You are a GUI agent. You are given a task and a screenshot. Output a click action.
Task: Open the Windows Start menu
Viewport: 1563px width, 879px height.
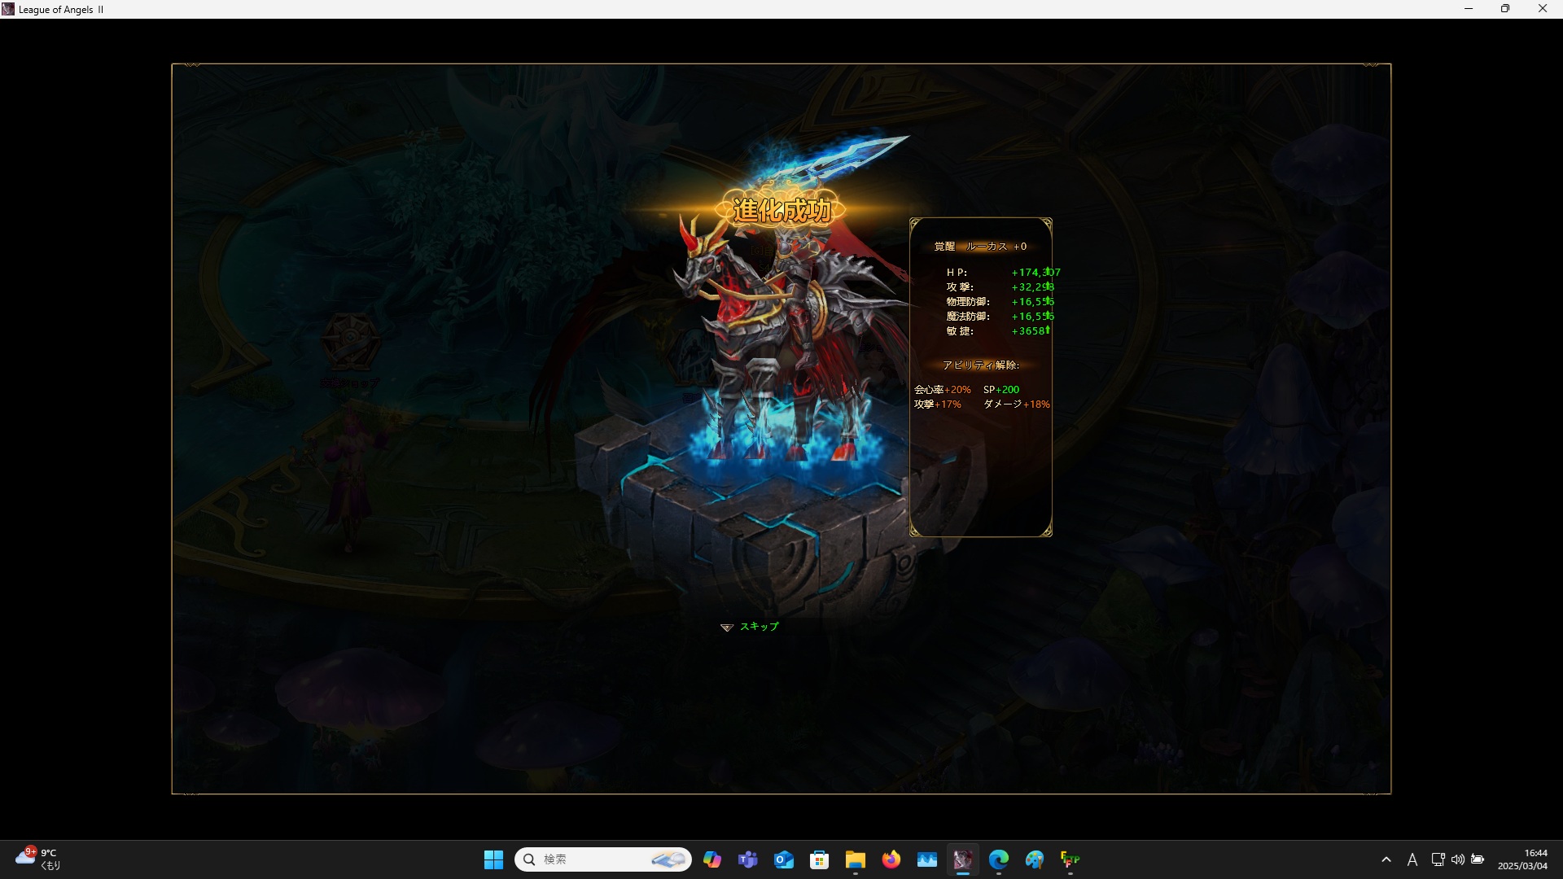click(493, 859)
